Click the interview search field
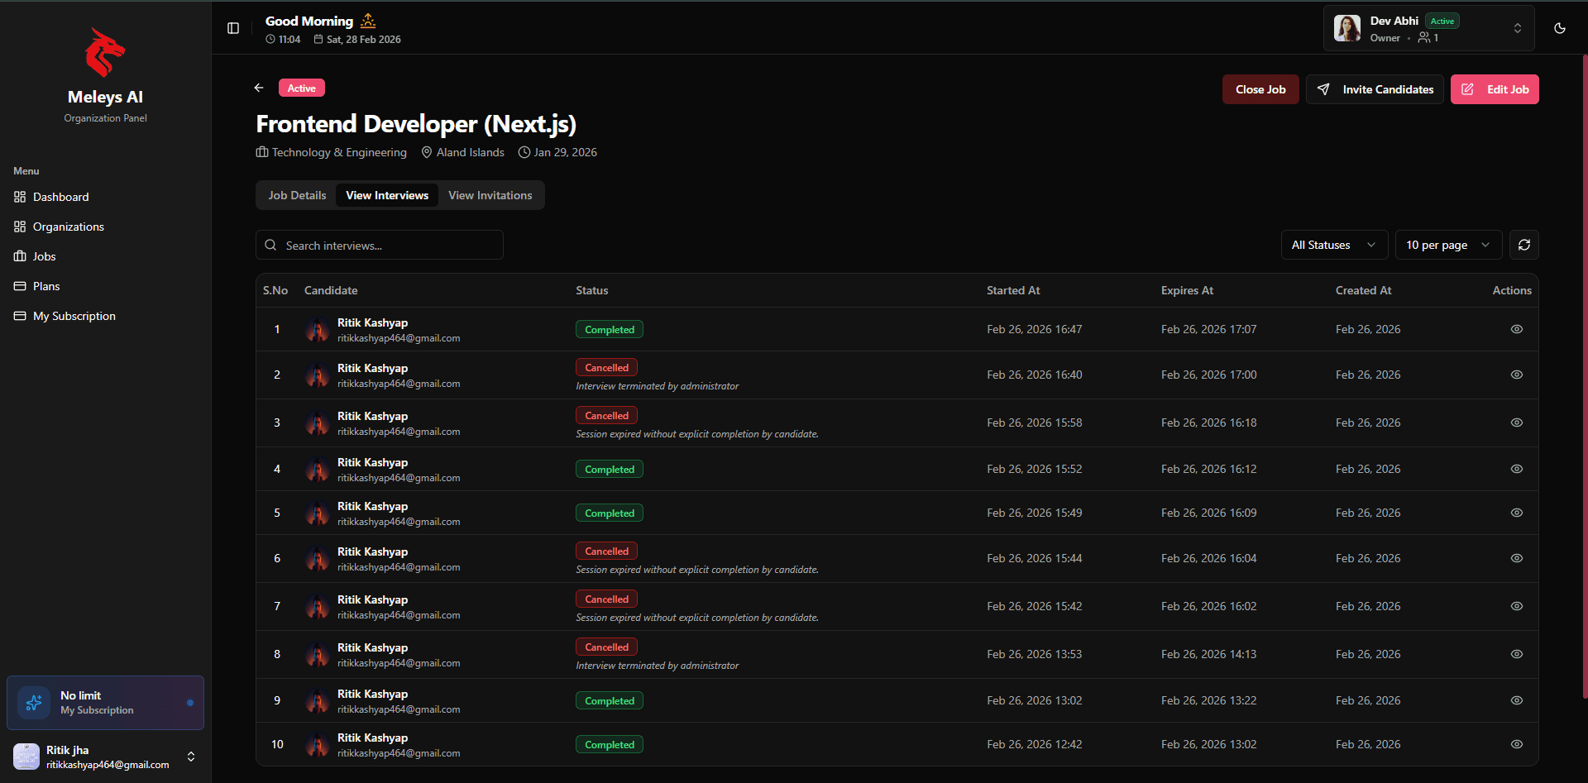Image resolution: width=1588 pixels, height=783 pixels. [x=379, y=245]
